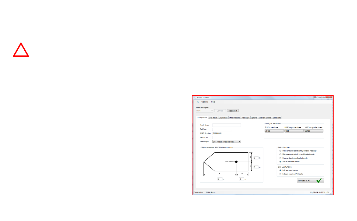The width and height of the screenshot is (357, 221).
Task: Click the horizontal dimension B meters field
Action: [241, 179]
